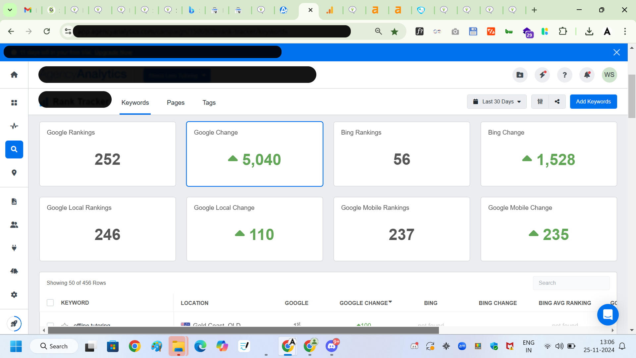The image size is (636, 358).
Task: Sort by the GOOGLE CHANGE column arrow
Action: point(390,302)
